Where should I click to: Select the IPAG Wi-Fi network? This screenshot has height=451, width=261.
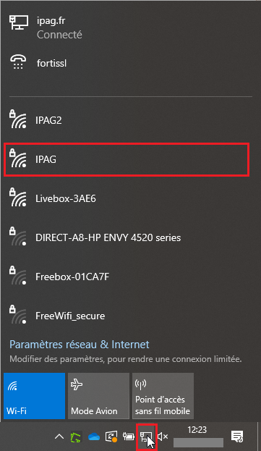127,159
